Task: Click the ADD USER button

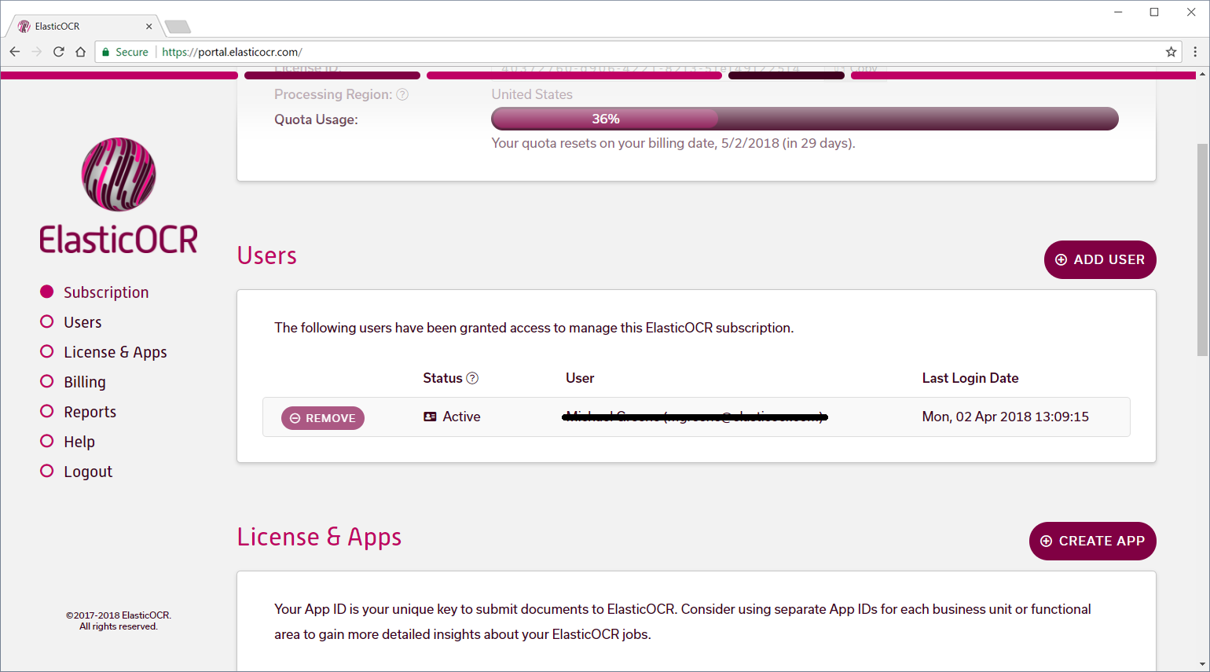Action: [x=1100, y=259]
